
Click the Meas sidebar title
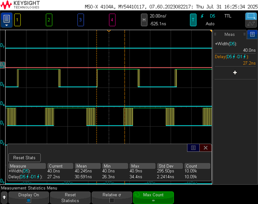pos(230,34)
